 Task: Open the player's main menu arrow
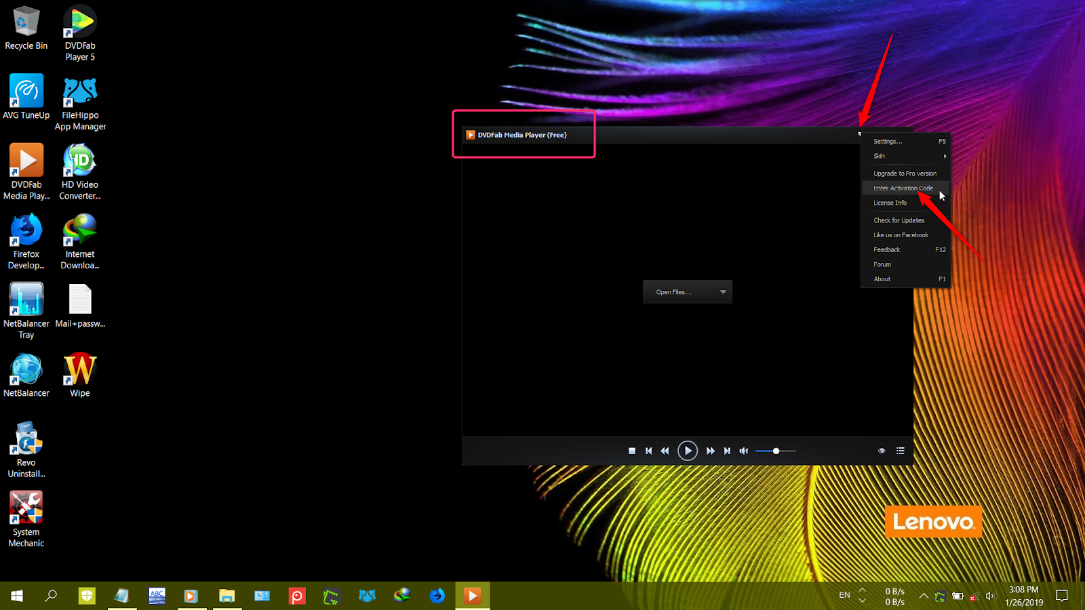click(x=860, y=134)
